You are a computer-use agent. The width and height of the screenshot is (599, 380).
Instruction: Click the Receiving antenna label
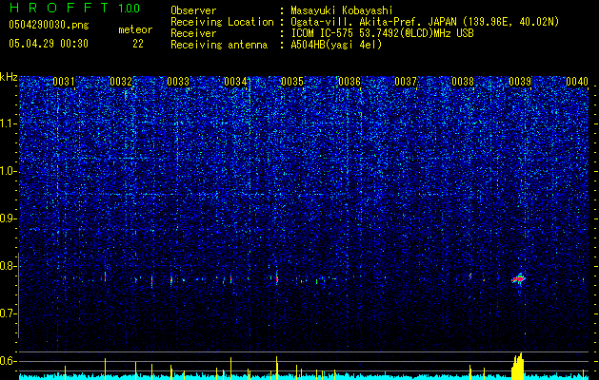click(219, 45)
